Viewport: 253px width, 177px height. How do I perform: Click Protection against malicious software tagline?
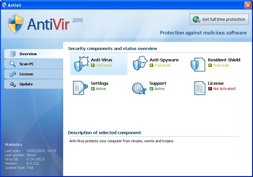[x=203, y=33]
